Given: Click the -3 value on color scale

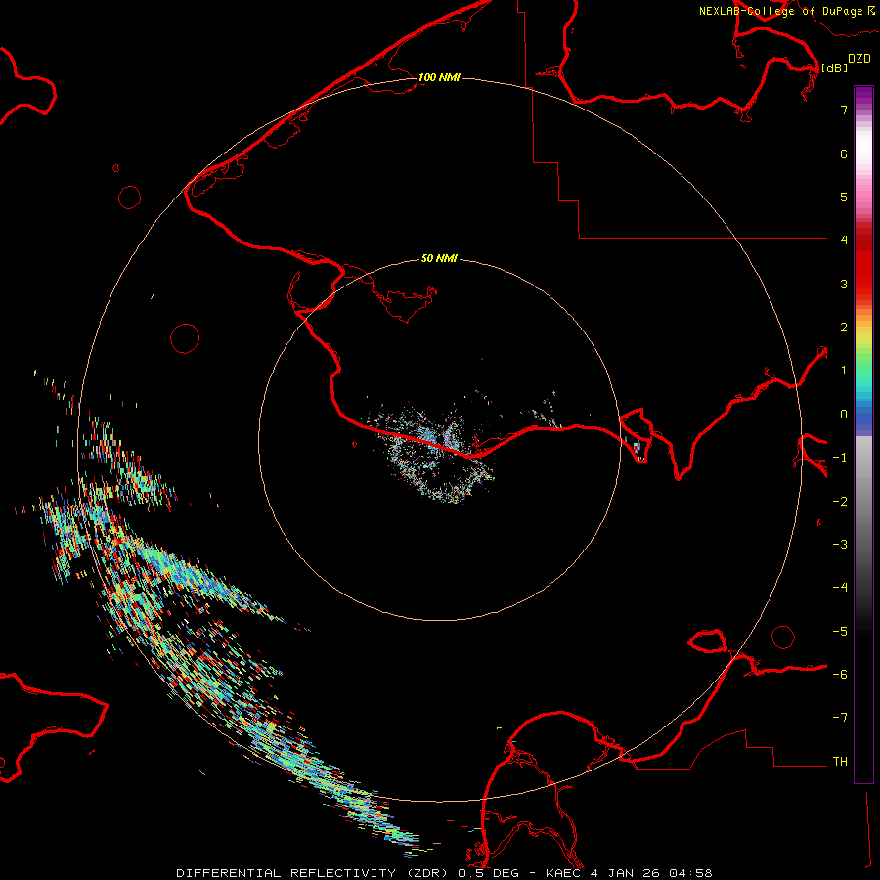Looking at the screenshot, I should pos(840,545).
